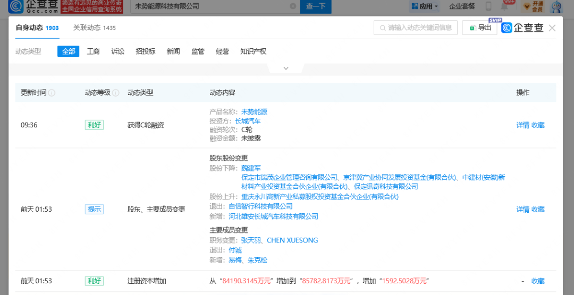Select the 全部 filter
The width and height of the screenshot is (574, 295).
pos(69,51)
